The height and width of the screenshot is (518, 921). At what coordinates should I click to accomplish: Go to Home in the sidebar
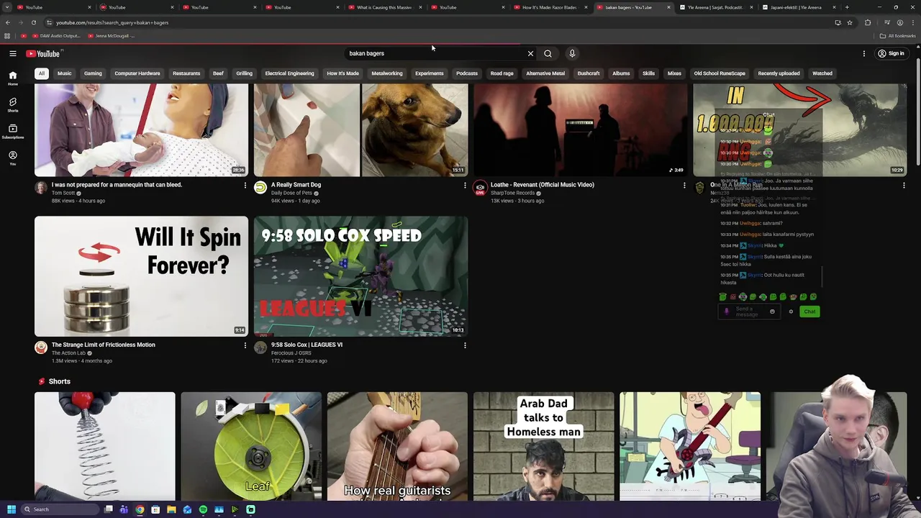(x=13, y=78)
